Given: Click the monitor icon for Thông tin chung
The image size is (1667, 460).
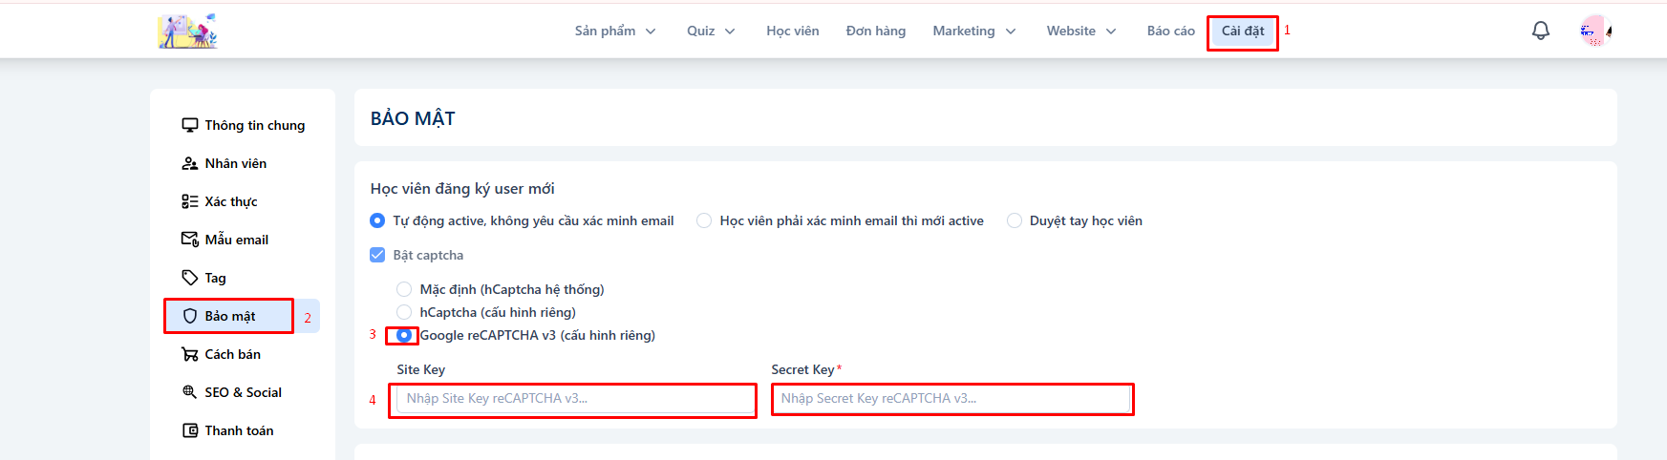Looking at the screenshot, I should click(190, 125).
